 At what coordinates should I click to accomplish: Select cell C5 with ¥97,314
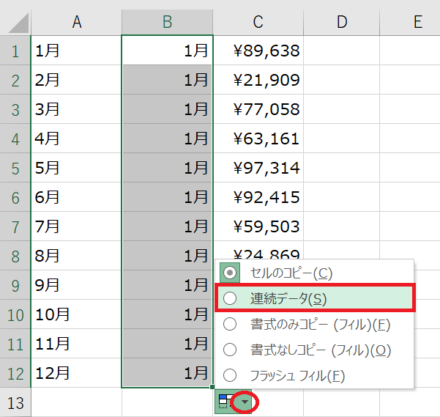(258, 168)
